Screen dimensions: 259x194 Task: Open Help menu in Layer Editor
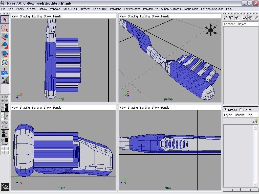(249, 115)
